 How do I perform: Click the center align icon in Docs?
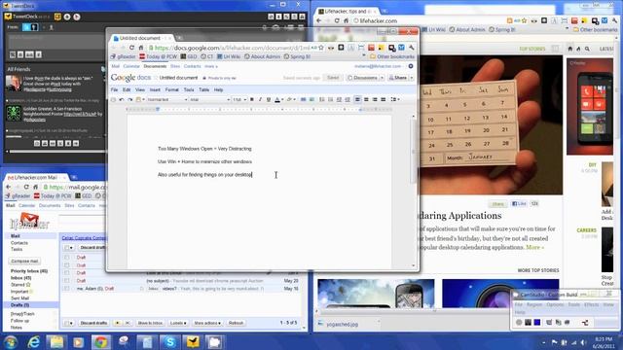(x=366, y=99)
